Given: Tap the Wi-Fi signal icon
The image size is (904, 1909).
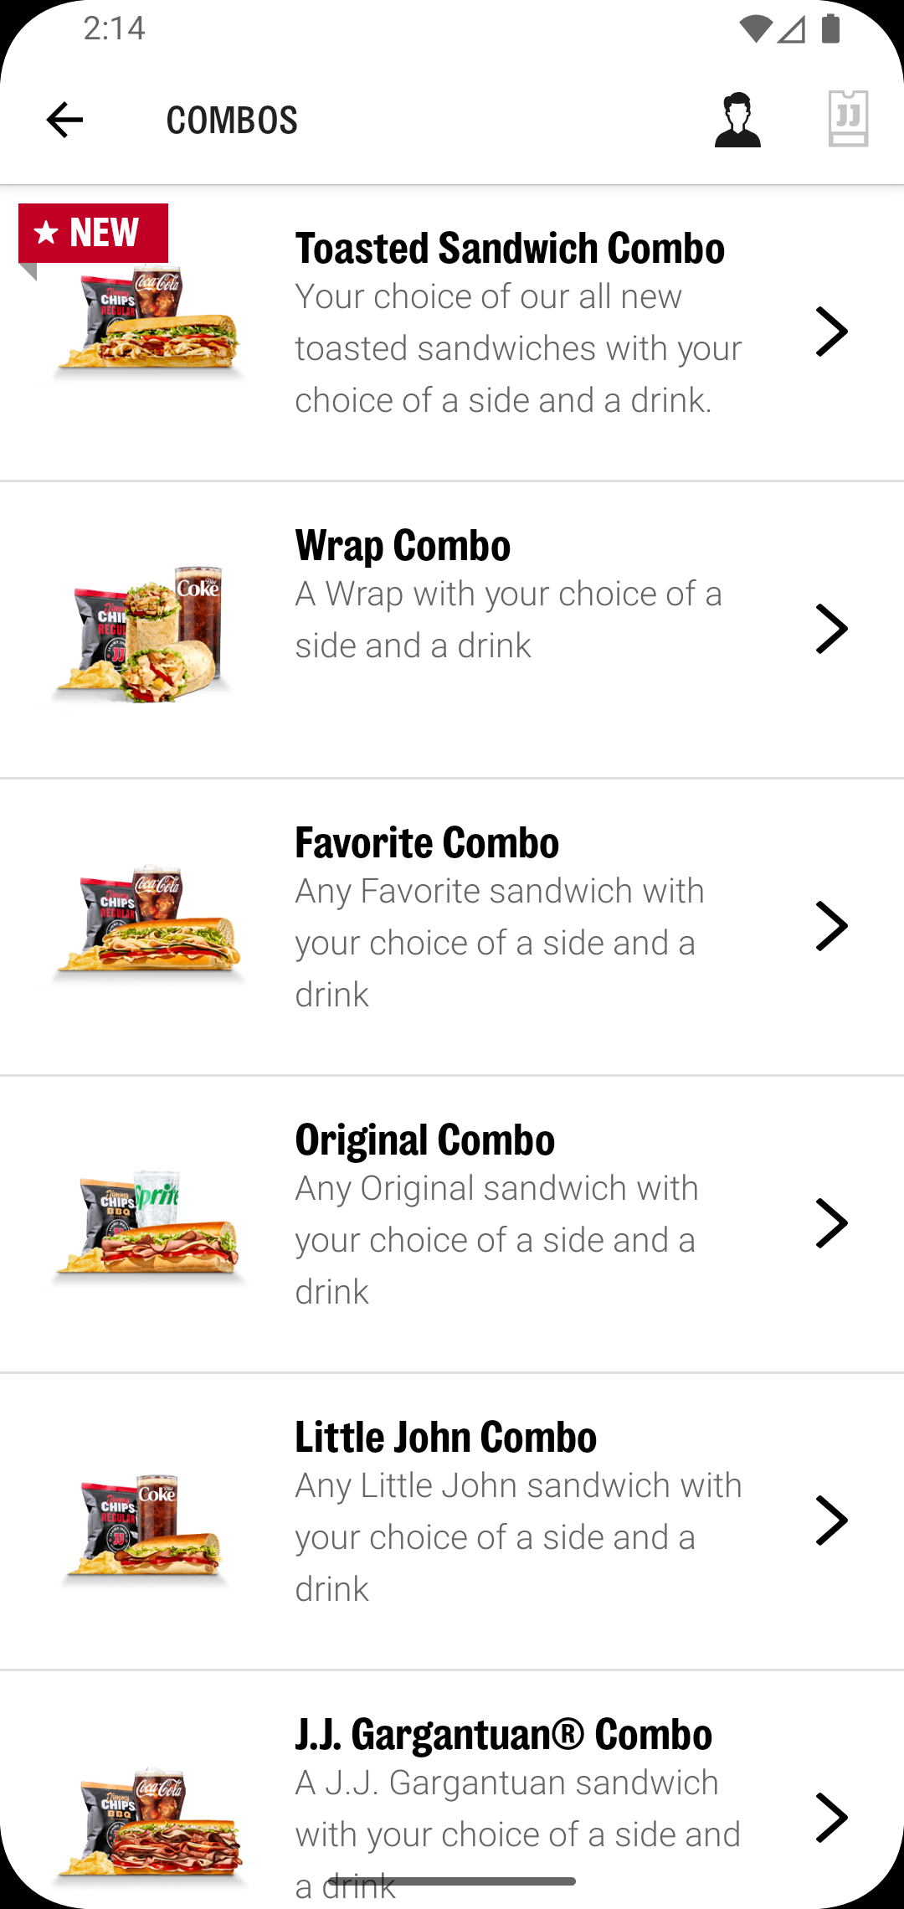Looking at the screenshot, I should [755, 29].
